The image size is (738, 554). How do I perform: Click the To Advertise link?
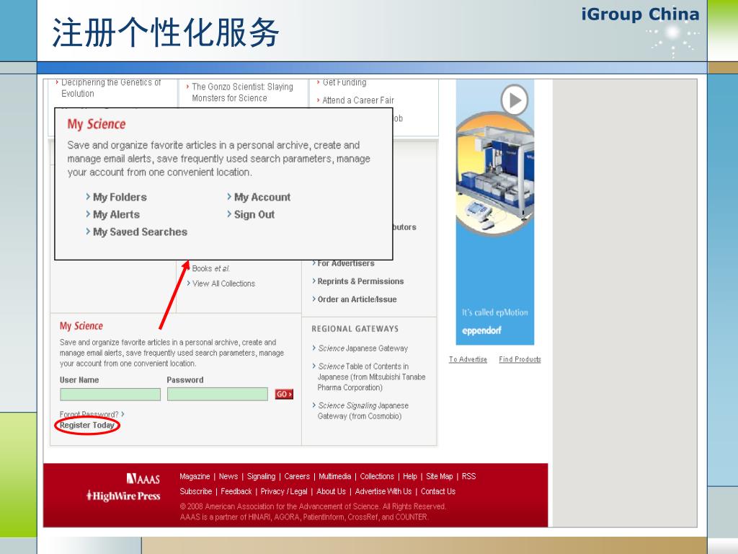click(x=468, y=359)
